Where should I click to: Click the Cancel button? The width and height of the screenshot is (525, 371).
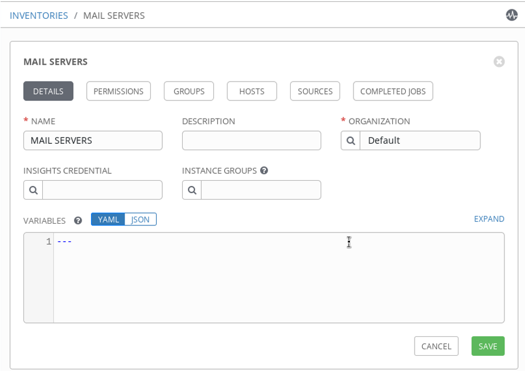pyautogui.click(x=436, y=346)
